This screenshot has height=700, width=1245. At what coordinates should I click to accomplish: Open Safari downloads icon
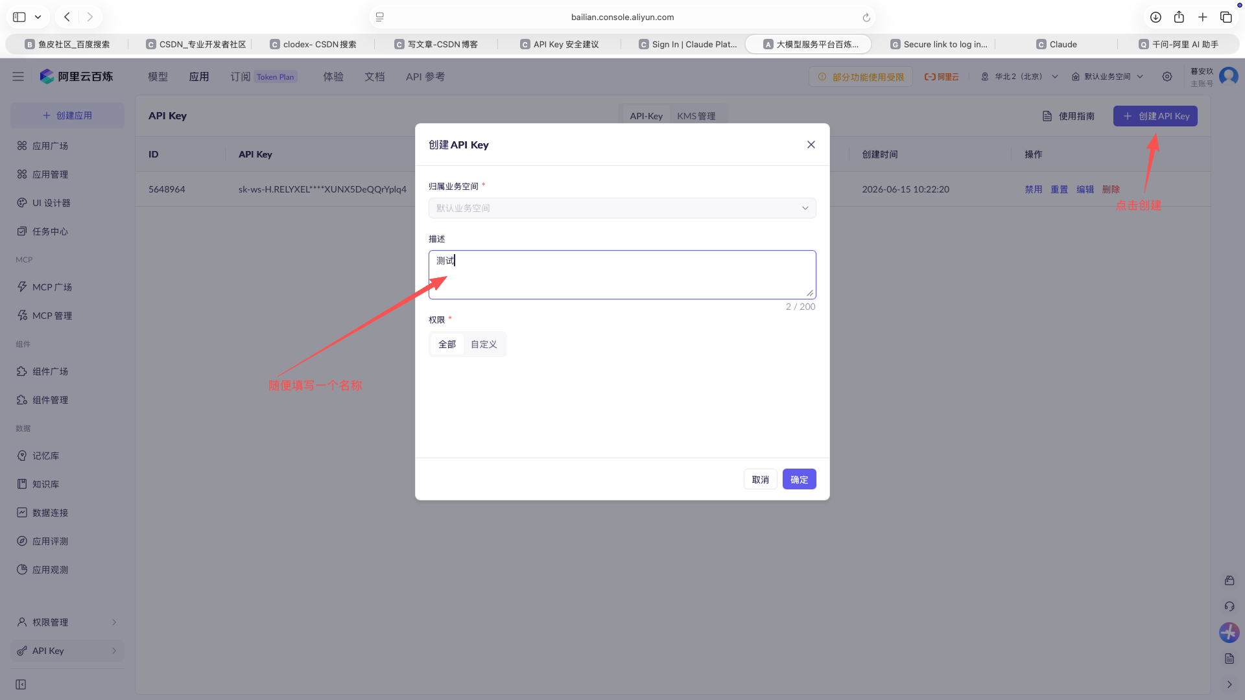(x=1156, y=17)
